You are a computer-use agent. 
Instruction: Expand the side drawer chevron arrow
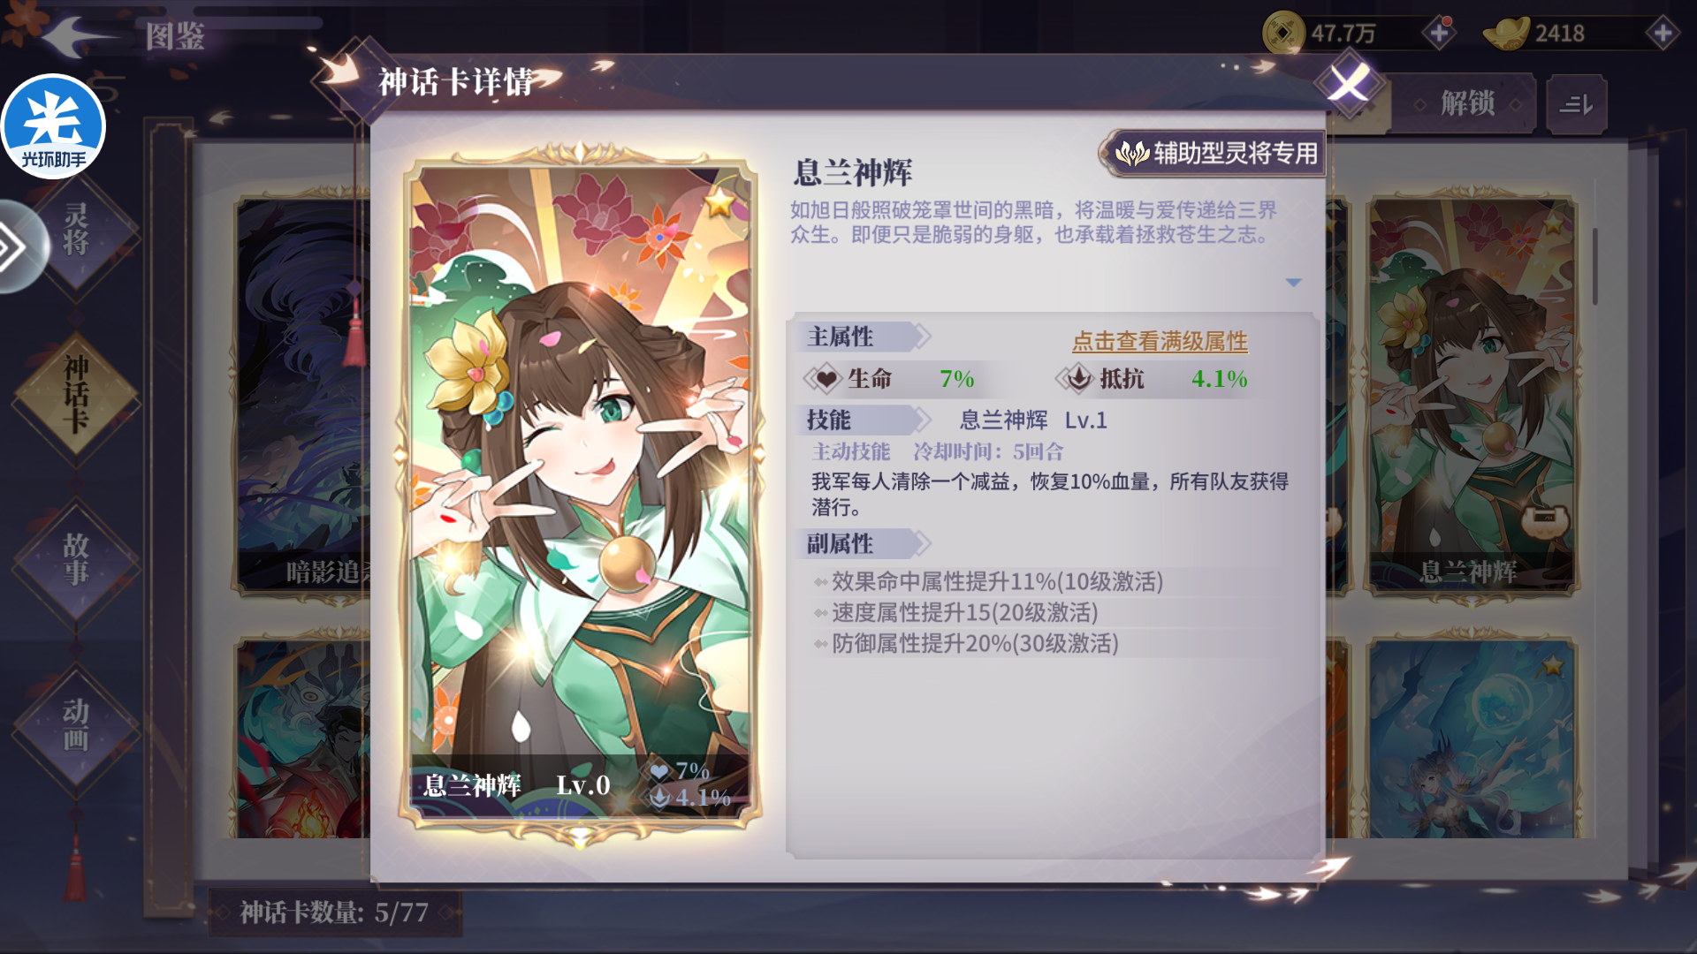click(x=16, y=246)
